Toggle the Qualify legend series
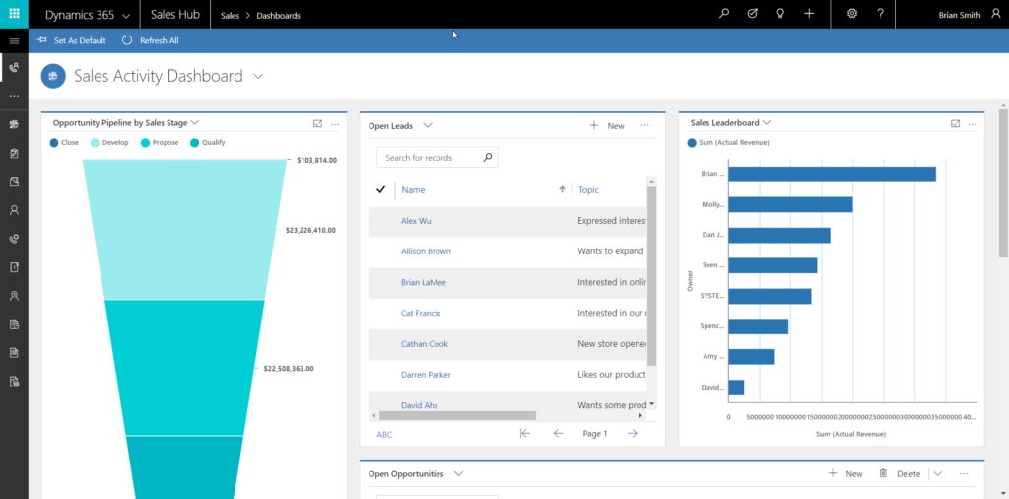This screenshot has width=1009, height=499. (x=208, y=143)
